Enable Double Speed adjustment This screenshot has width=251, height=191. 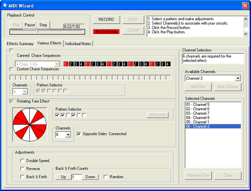pos(22,161)
